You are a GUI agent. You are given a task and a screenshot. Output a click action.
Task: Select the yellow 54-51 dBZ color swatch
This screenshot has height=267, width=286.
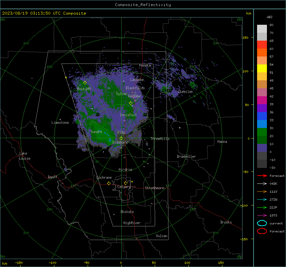[x=262, y=69]
